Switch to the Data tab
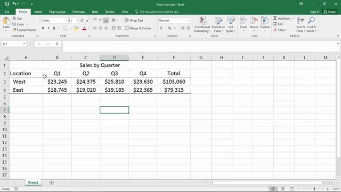Viewport: 341px width, 192px height. point(95,12)
